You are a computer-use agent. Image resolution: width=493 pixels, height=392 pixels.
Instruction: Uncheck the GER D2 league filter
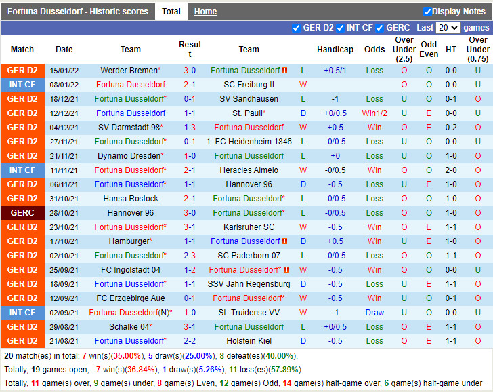296,28
